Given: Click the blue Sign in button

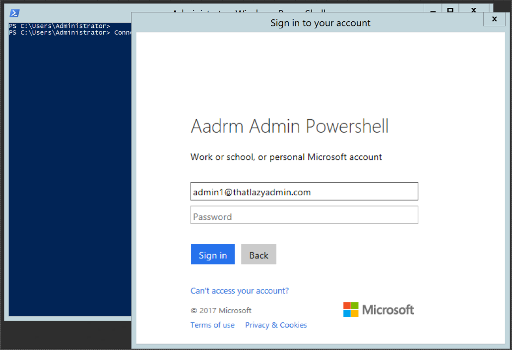Looking at the screenshot, I should 212,254.
